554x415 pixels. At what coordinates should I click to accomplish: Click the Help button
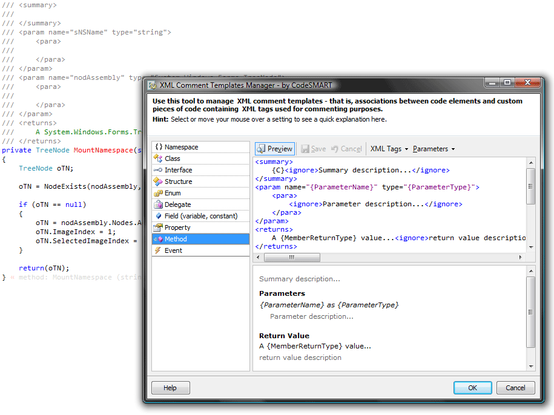[x=171, y=388]
